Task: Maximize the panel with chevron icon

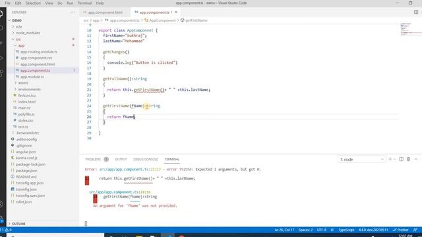Action: pyautogui.click(x=416, y=159)
